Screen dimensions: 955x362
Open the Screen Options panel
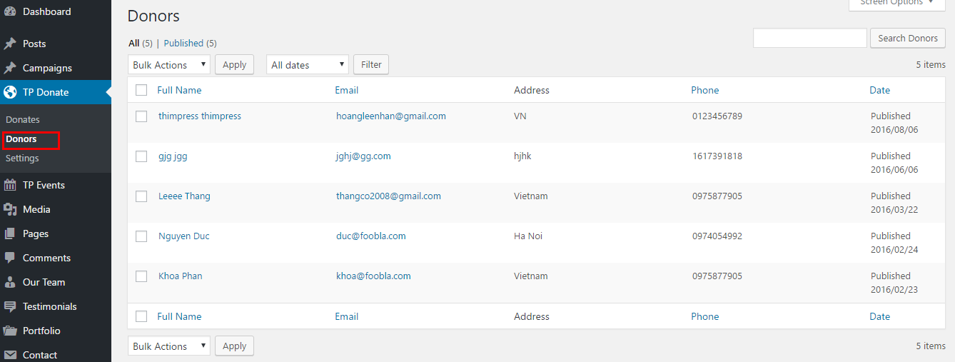coord(896,4)
